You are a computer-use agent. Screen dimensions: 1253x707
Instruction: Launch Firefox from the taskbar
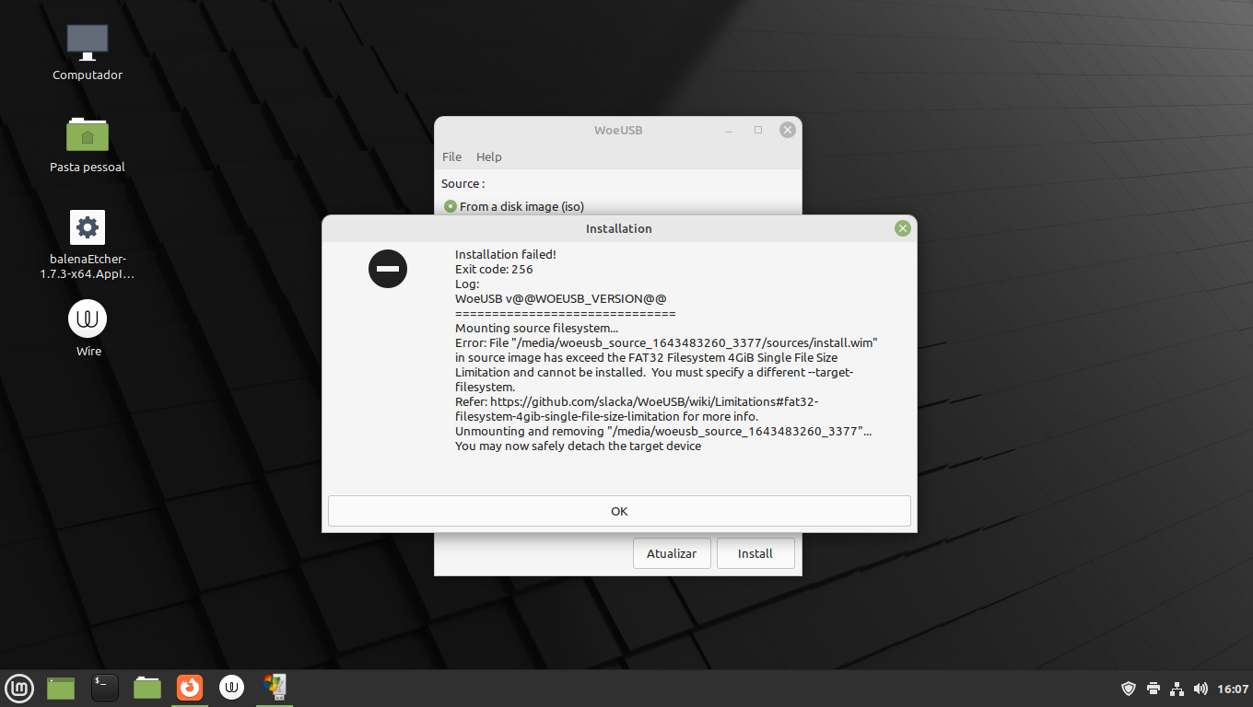[x=190, y=688]
